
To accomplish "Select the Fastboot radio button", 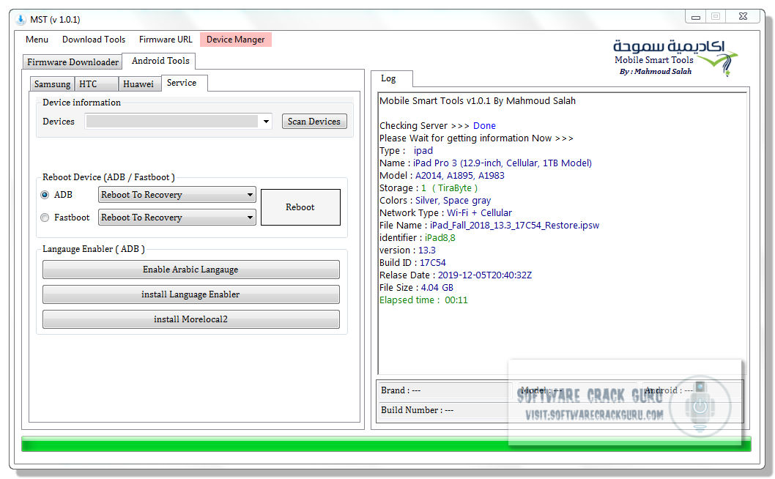I will click(x=45, y=218).
